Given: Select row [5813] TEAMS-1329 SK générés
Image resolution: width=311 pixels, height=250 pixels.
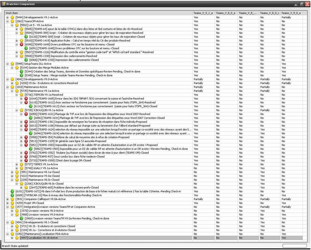Looking at the screenshot, I should pos(154,141).
